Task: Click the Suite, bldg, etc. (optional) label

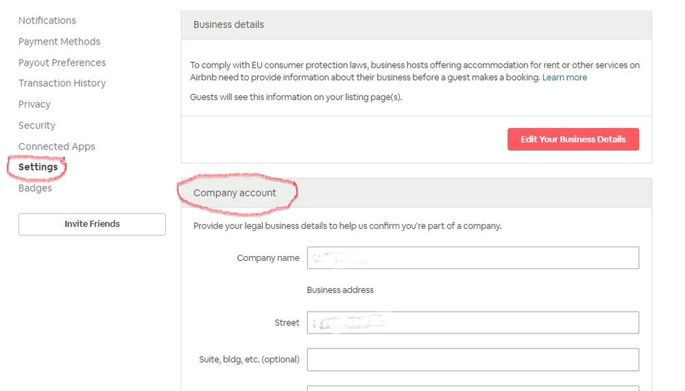Action: 249,360
